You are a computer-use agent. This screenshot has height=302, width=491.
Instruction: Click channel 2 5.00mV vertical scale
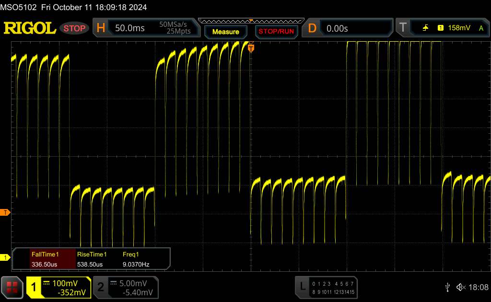point(133,283)
